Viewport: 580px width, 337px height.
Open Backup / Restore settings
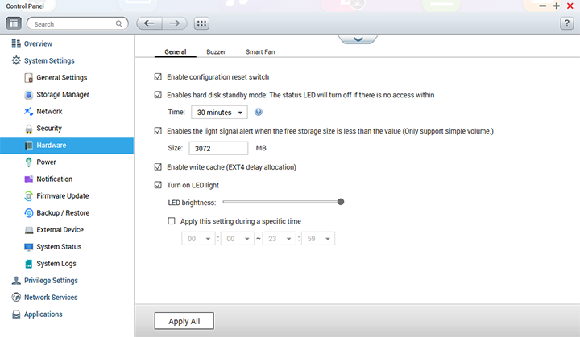click(x=62, y=213)
